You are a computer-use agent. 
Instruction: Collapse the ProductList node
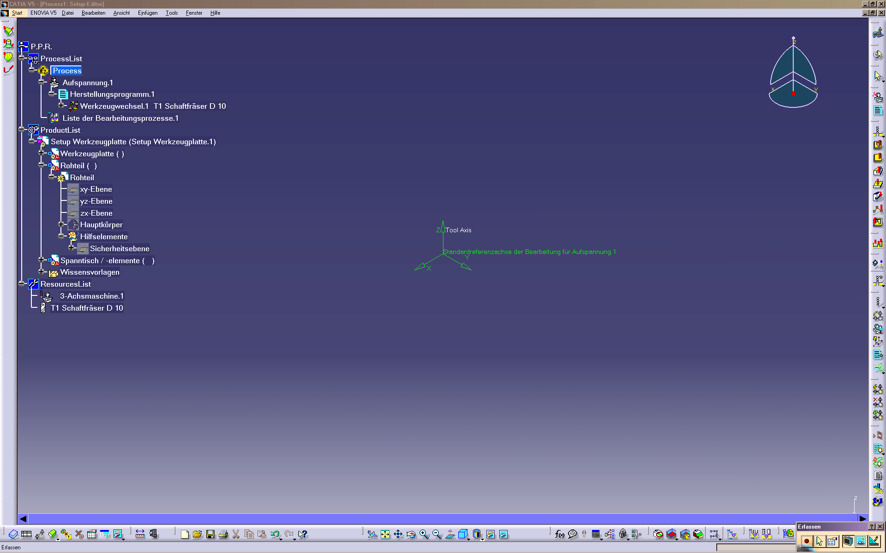coord(22,129)
